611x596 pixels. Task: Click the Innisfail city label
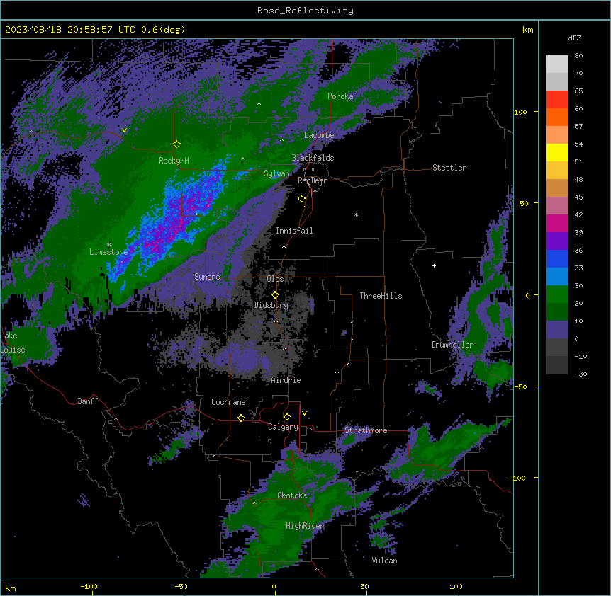(x=294, y=231)
